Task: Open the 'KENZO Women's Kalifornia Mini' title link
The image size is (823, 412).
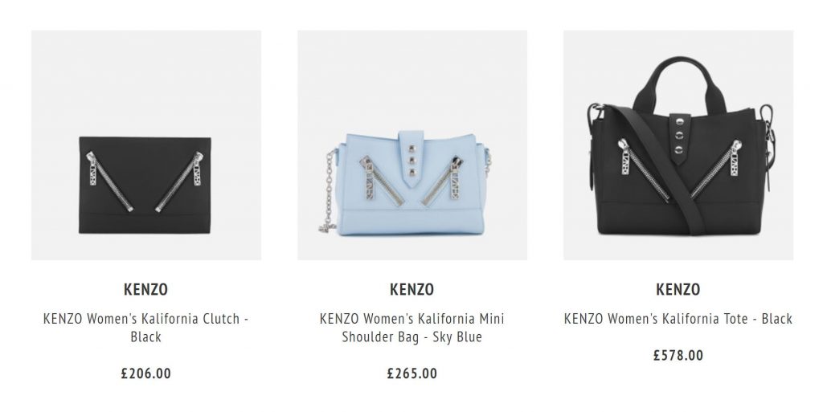Action: tap(412, 319)
